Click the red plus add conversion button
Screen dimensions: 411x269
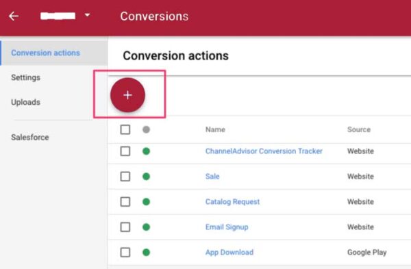(x=127, y=95)
